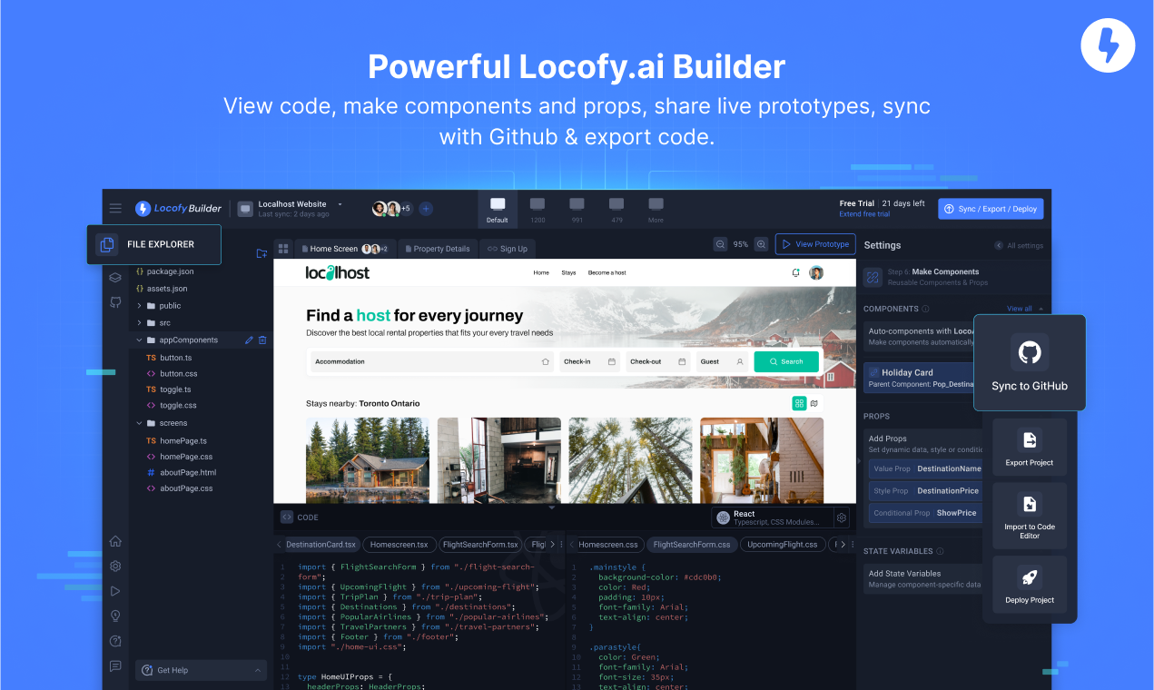Open the More breakpoints option
Viewport: 1154px width, 690px height.
656,210
